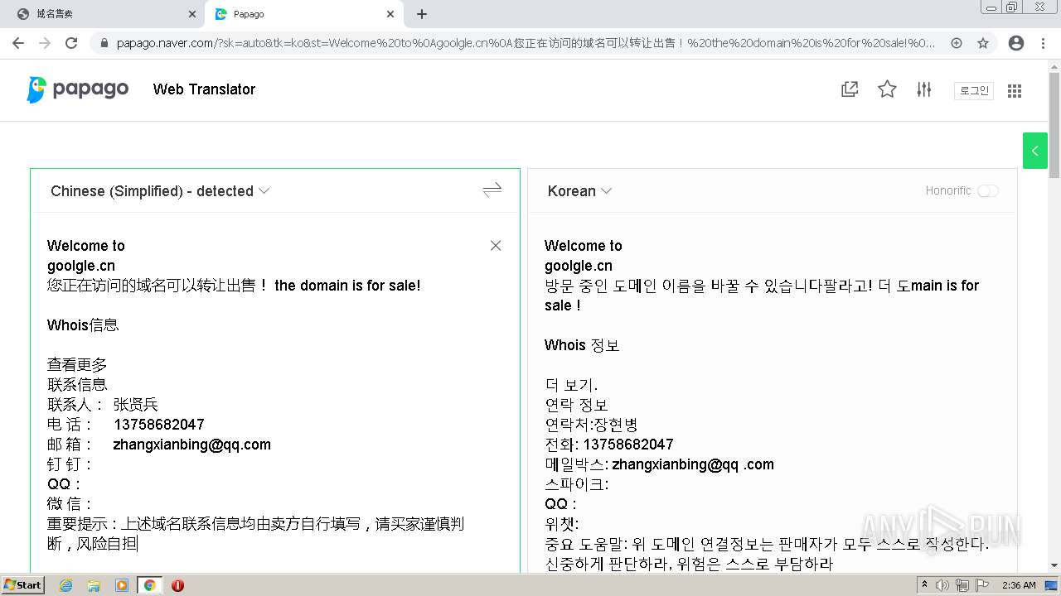1061x596 pixels.
Task: Click the red security icon in taskbar
Action: point(177,585)
